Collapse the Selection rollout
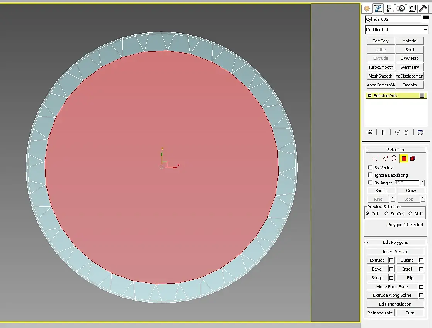Image resolution: width=432 pixels, height=328 pixels. coord(395,150)
